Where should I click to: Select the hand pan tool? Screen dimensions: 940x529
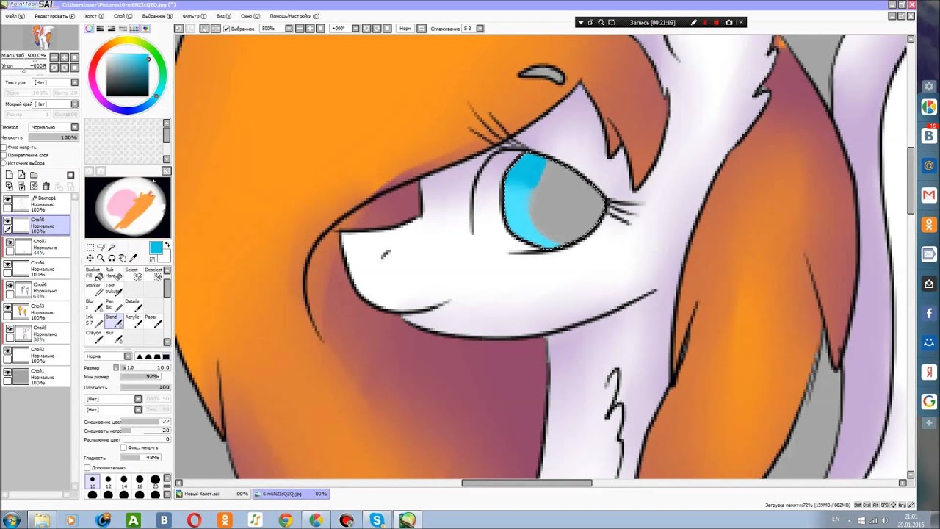pos(122,258)
